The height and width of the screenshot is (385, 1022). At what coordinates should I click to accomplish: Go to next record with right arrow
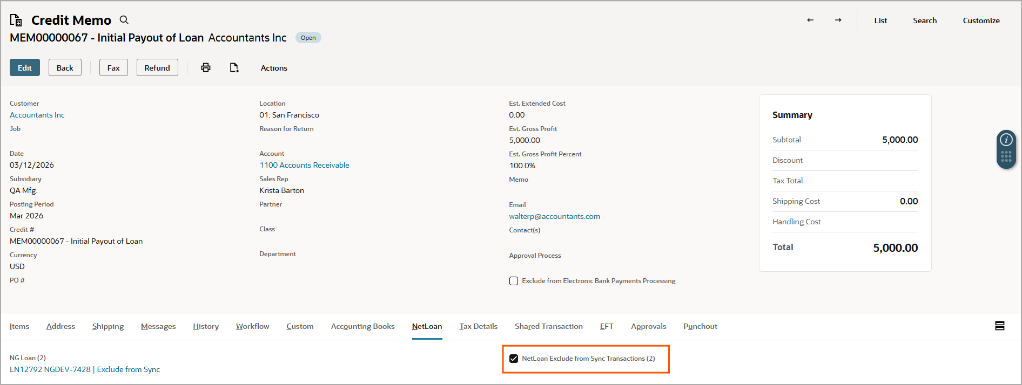tap(838, 20)
